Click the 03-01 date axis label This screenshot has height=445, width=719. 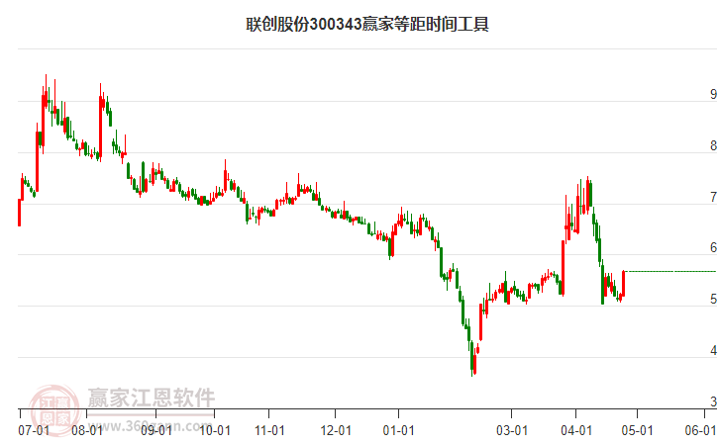(512, 431)
